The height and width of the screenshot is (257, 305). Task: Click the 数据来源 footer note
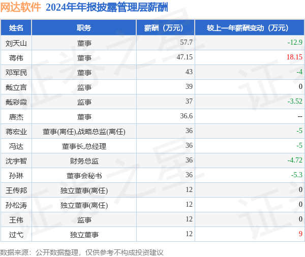[x=81, y=252]
